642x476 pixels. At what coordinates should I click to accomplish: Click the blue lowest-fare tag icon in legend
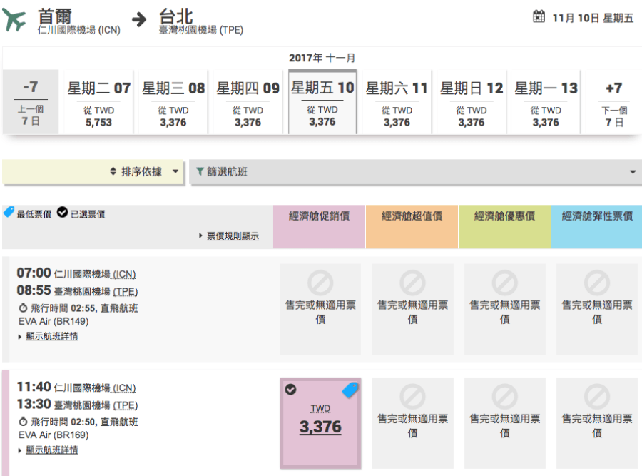pos(9,212)
